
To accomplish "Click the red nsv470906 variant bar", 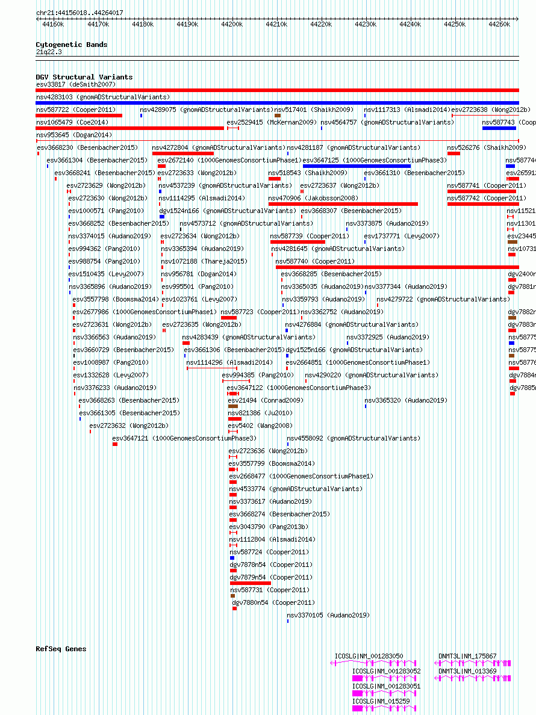I will click(x=343, y=204).
